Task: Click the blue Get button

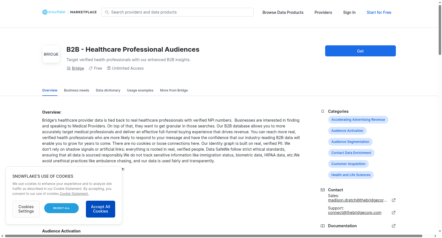Action: (x=360, y=51)
